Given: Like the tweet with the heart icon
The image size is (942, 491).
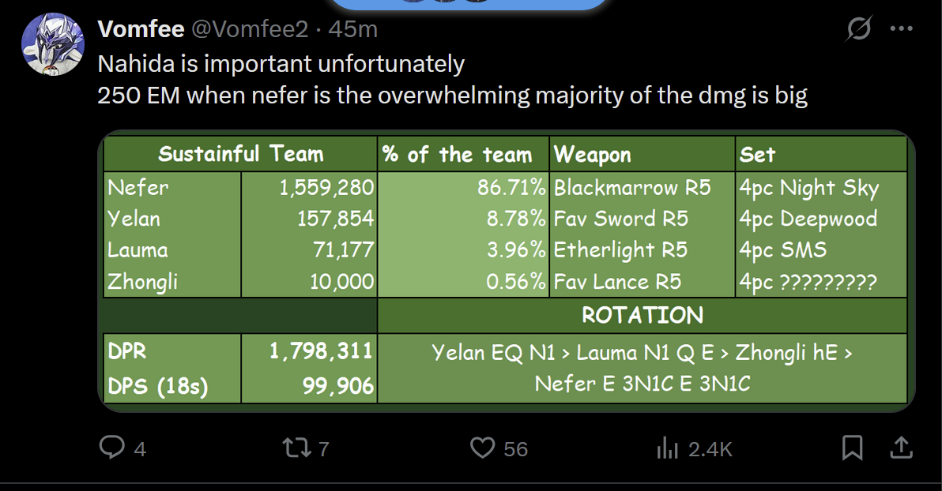Looking at the screenshot, I should point(482,448).
